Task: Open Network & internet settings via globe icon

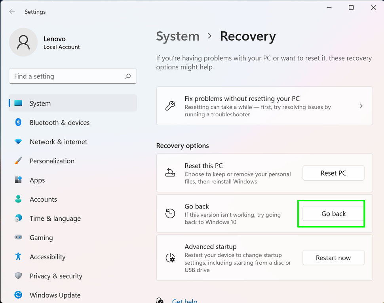Action: pos(18,142)
